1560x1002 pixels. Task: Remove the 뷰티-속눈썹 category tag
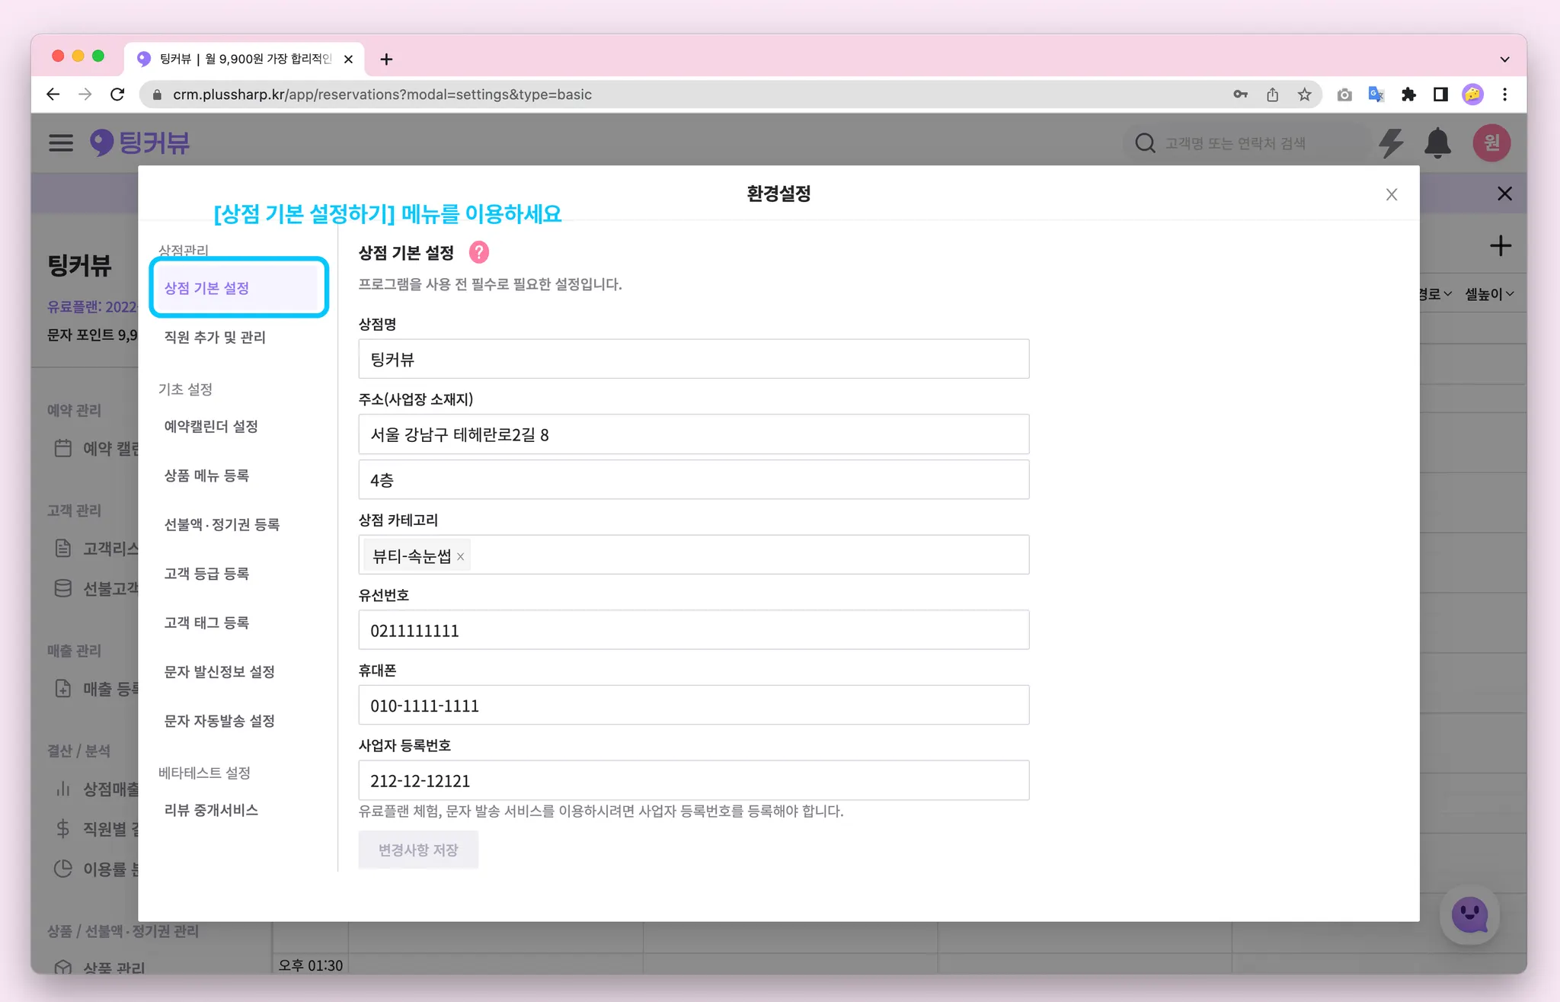pos(460,557)
